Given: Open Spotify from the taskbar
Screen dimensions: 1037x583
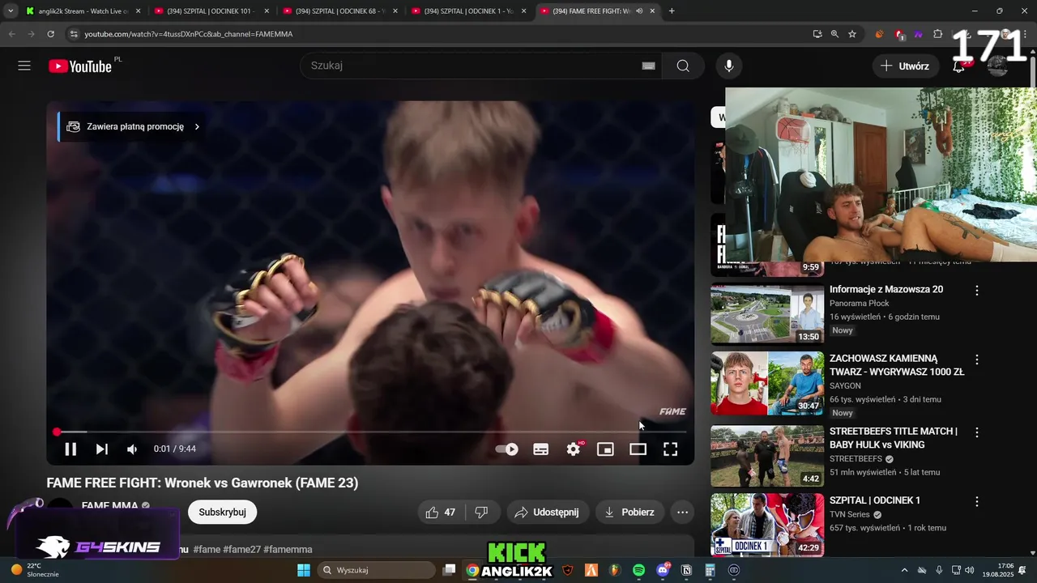Looking at the screenshot, I should point(639,570).
